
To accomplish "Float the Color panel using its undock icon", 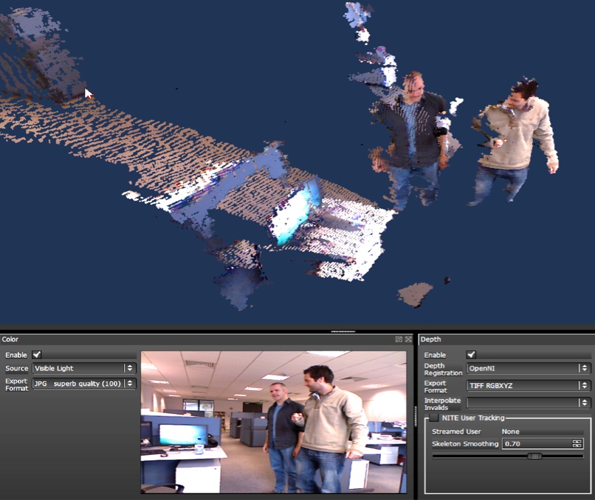I will coord(399,339).
